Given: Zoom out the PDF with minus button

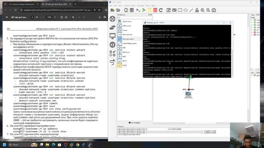Looking at the screenshot, I should [43, 17].
